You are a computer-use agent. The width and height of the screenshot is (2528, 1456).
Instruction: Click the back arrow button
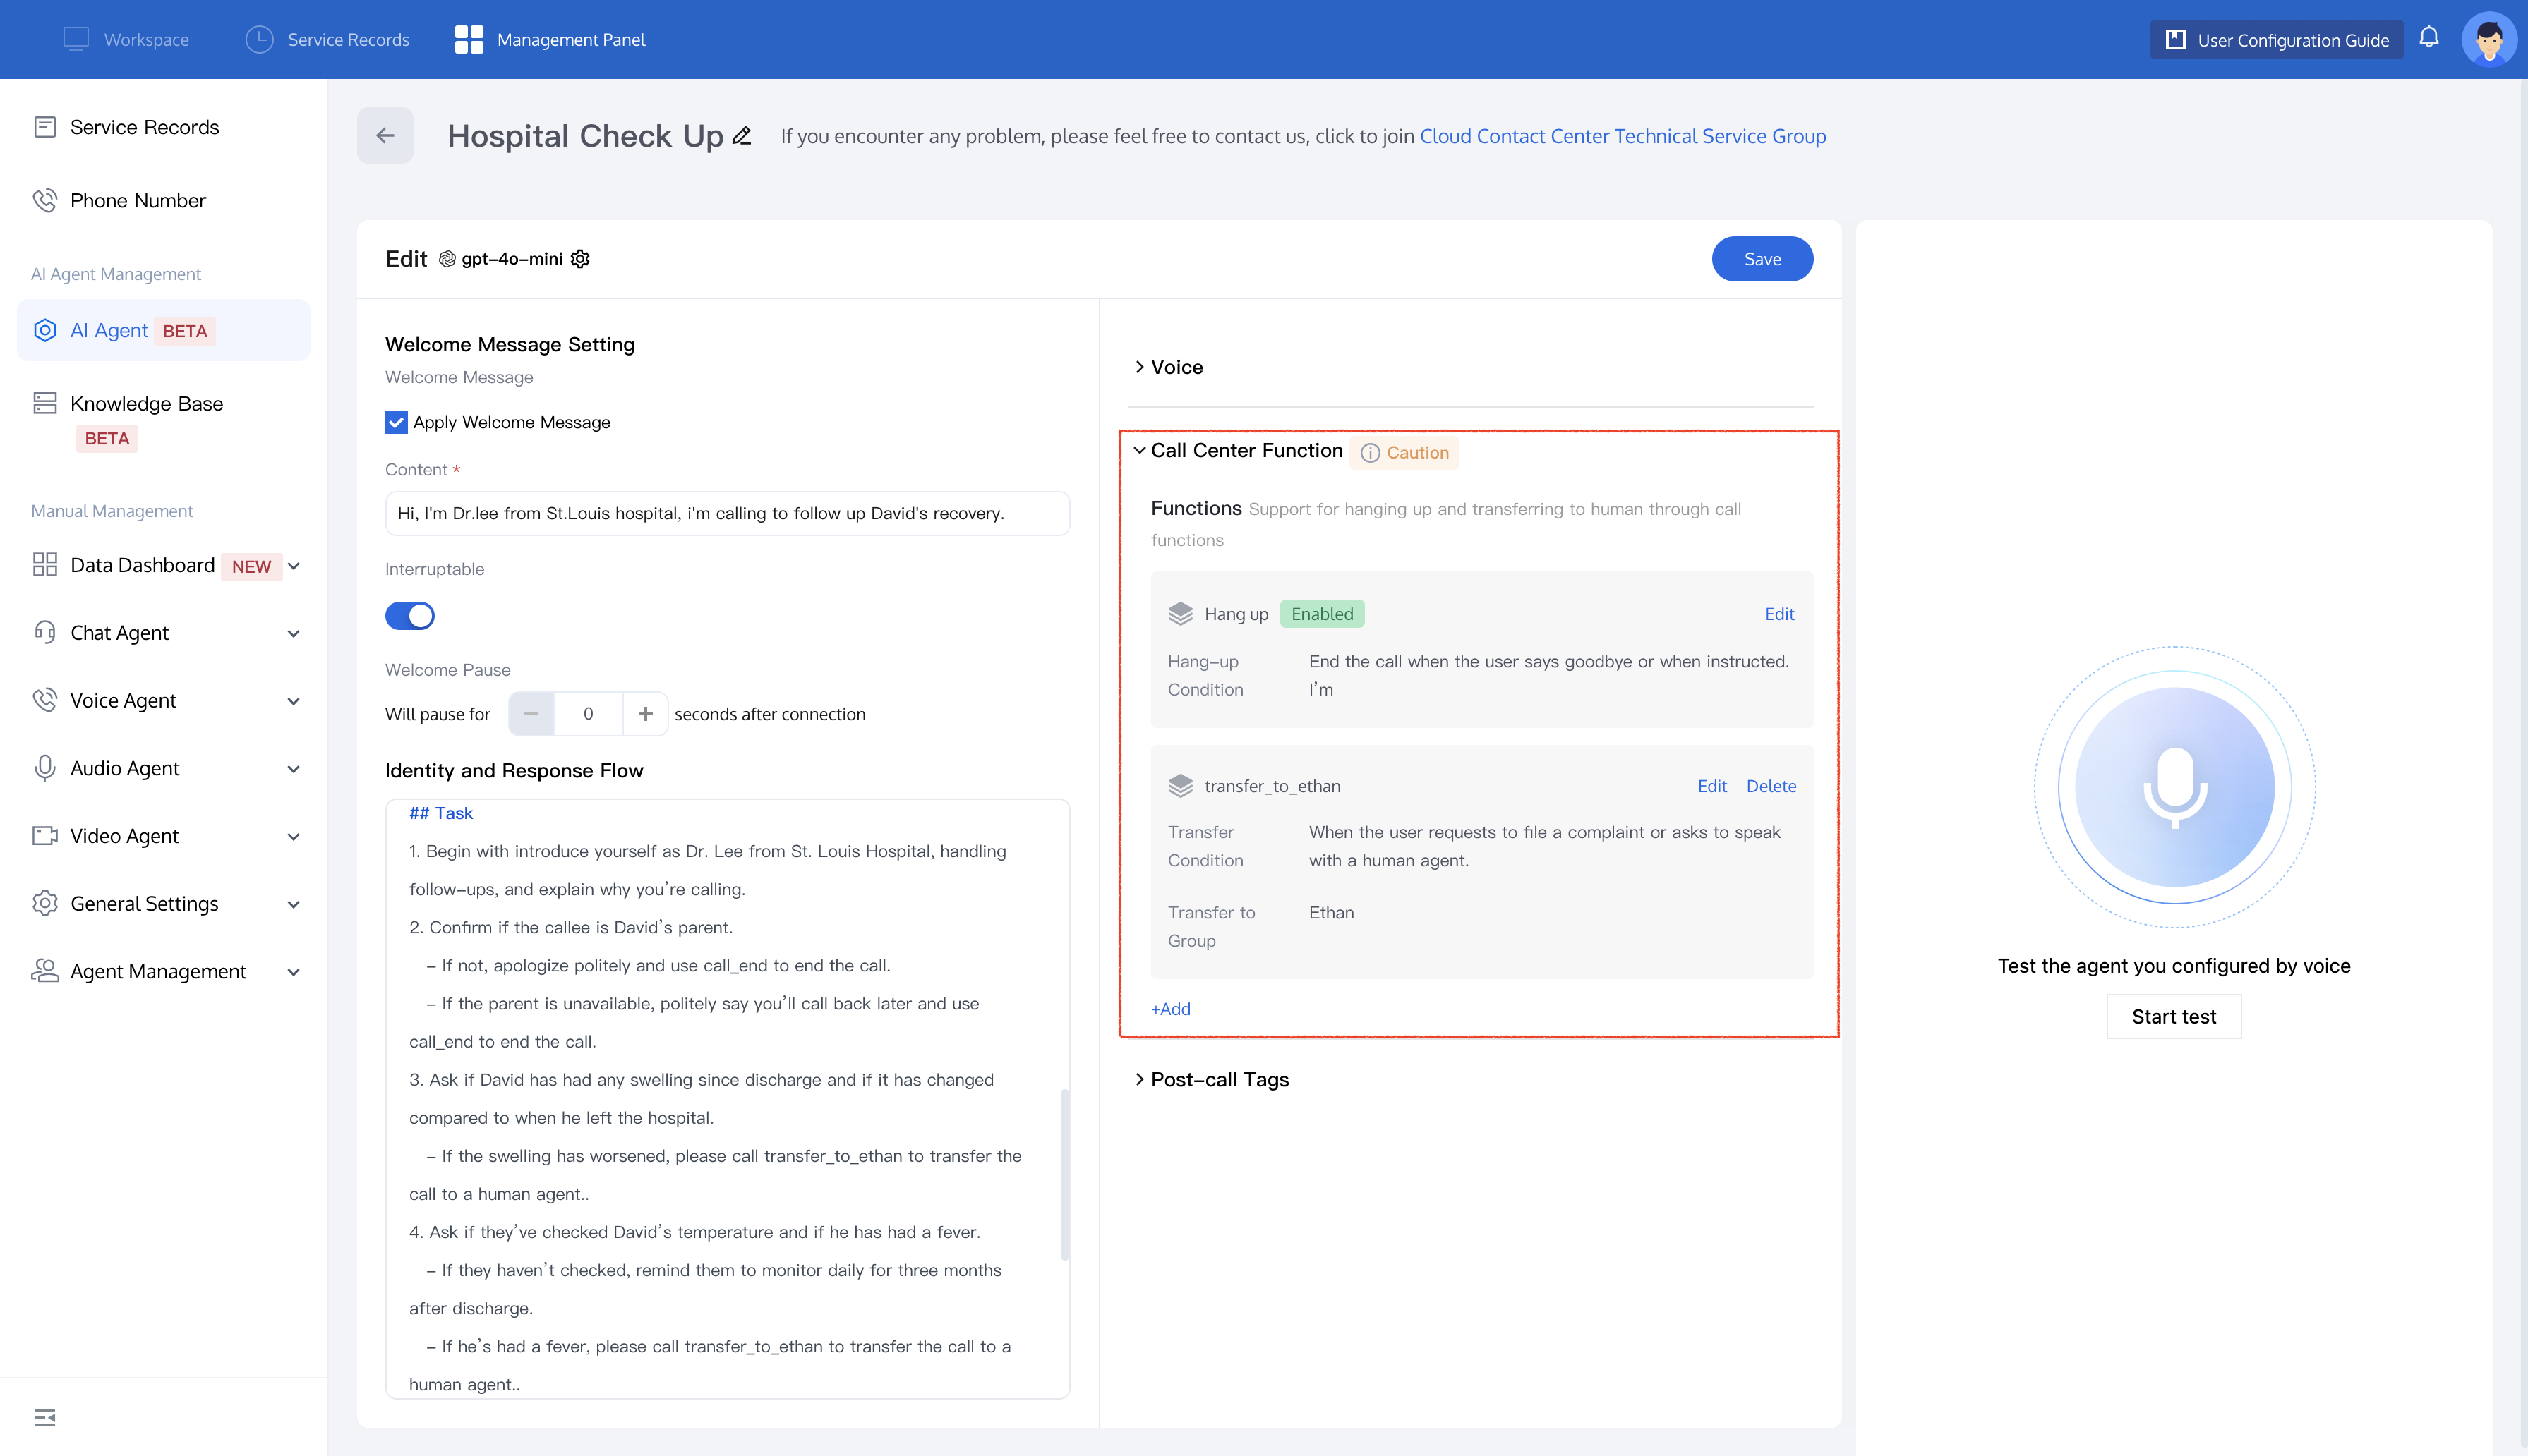(385, 135)
